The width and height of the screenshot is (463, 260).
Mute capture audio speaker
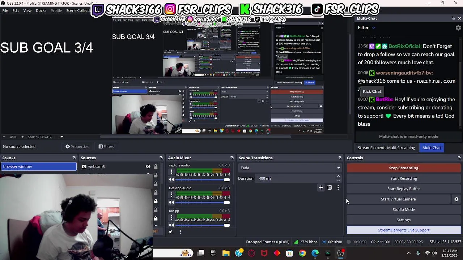coord(171,179)
